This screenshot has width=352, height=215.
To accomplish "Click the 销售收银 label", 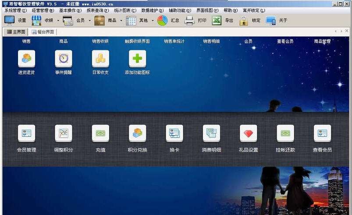I will click(100, 41).
